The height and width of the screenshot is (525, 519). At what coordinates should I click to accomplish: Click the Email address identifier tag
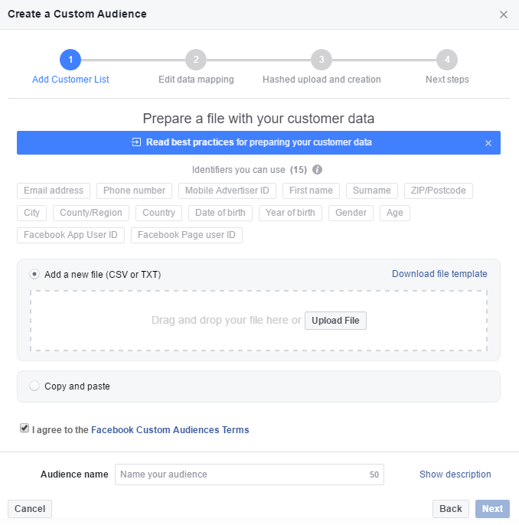54,191
